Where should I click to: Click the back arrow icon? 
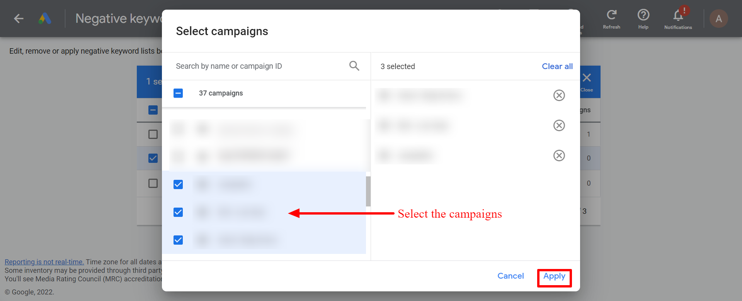click(x=19, y=19)
